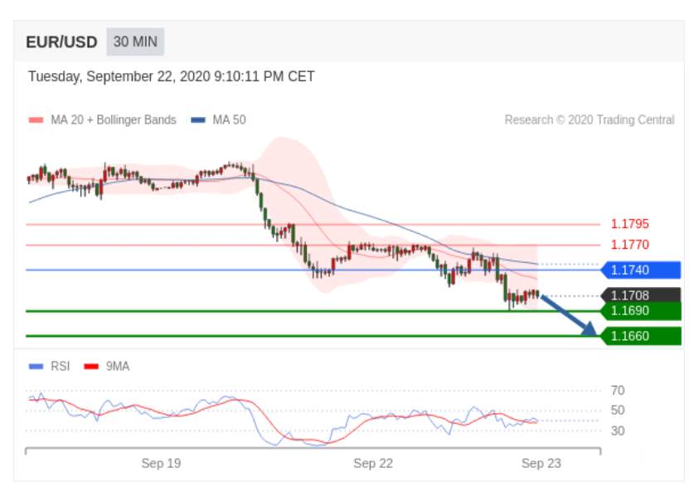694x501 pixels.
Task: Click the date line 'Tuesday, September 22, 2020'
Action: (119, 76)
